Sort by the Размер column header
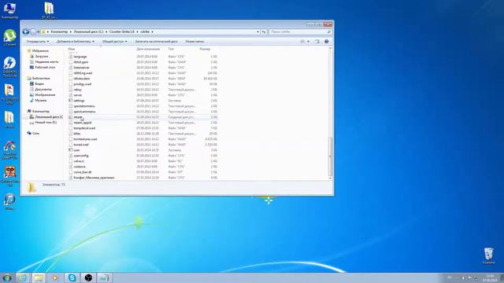Image resolution: width=504 pixels, height=283 pixels. [205, 49]
